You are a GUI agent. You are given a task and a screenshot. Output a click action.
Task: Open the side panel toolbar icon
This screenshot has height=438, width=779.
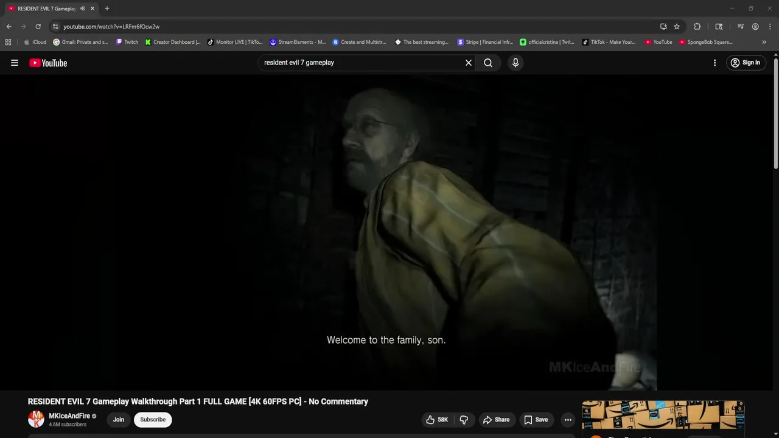(x=719, y=27)
